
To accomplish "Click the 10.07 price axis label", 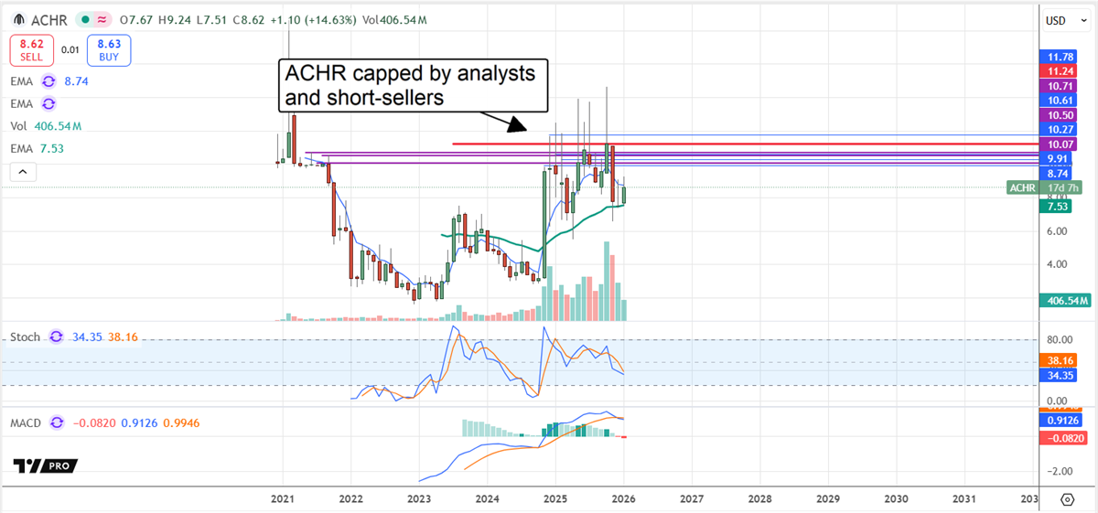I will [1059, 144].
